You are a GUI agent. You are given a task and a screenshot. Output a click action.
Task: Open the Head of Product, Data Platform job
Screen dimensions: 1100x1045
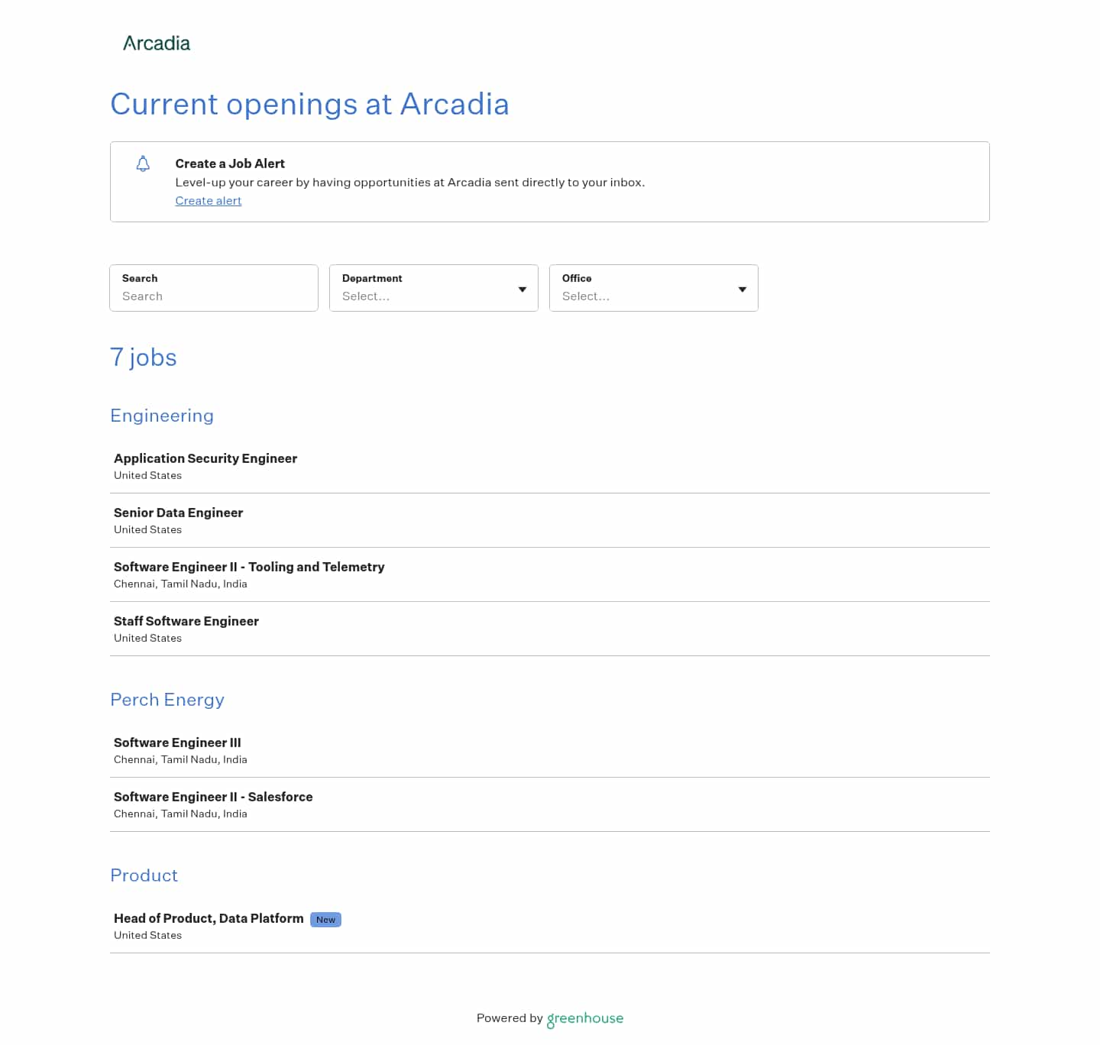click(208, 918)
